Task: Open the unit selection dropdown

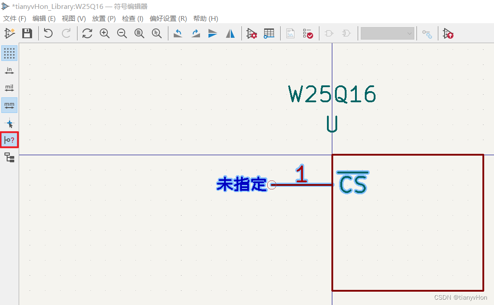Action: (x=388, y=33)
